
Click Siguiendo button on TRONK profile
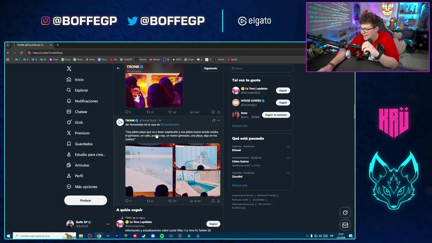point(211,68)
